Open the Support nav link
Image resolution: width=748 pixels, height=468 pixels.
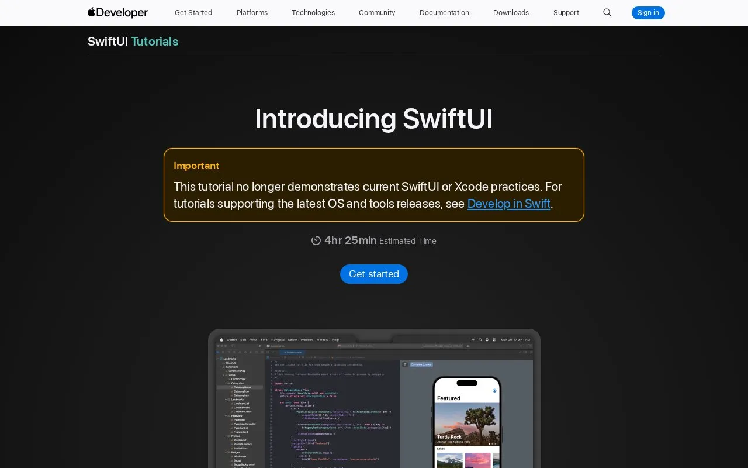(x=566, y=12)
